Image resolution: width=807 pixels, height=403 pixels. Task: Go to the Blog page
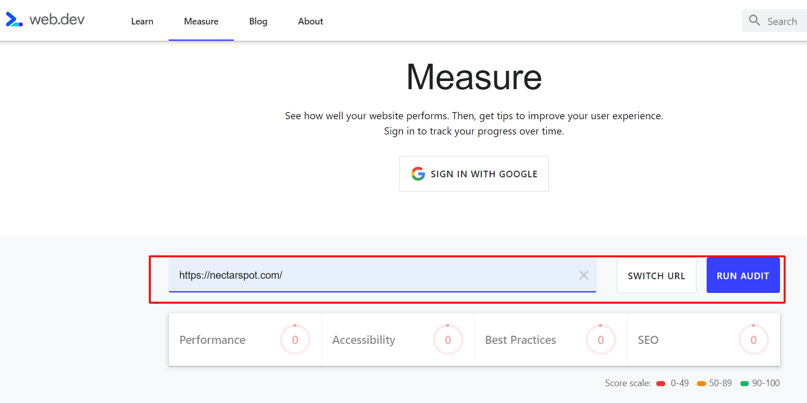tap(258, 21)
